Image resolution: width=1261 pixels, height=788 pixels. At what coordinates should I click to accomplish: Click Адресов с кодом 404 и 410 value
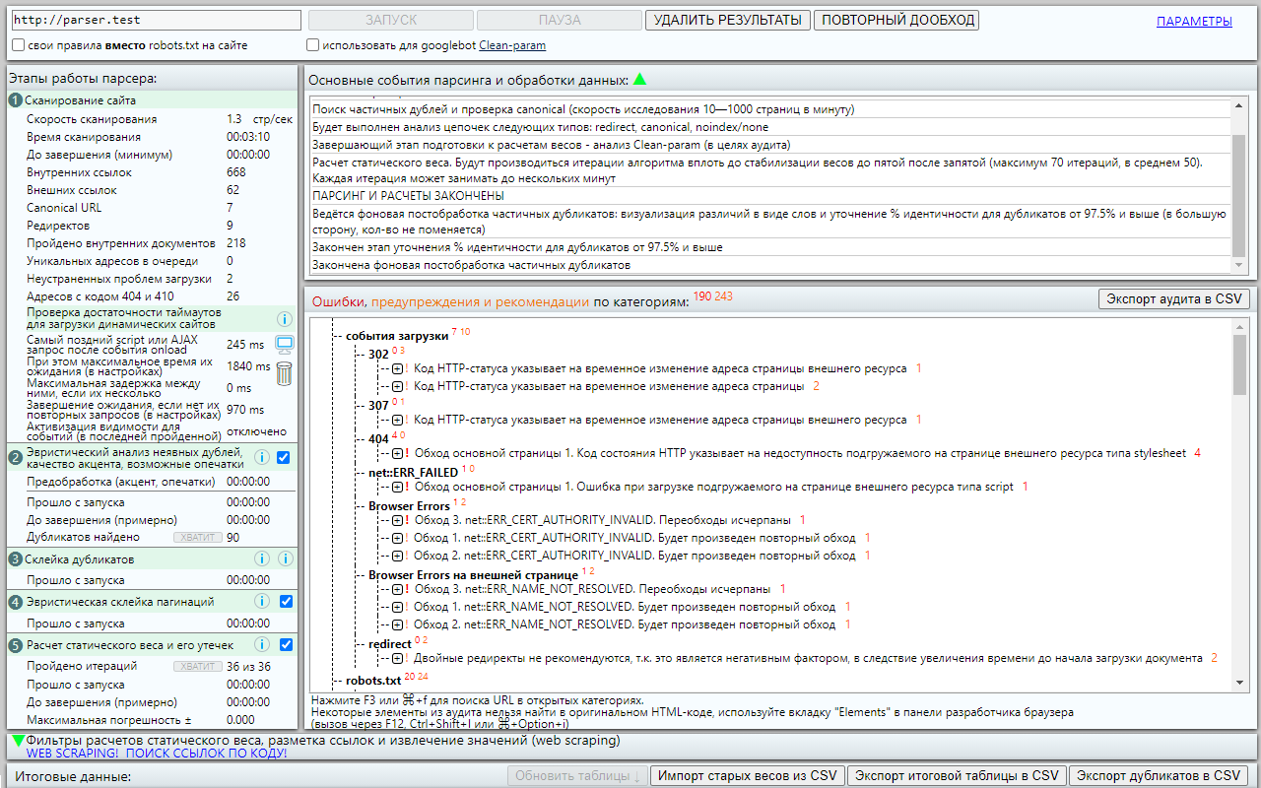(x=232, y=296)
